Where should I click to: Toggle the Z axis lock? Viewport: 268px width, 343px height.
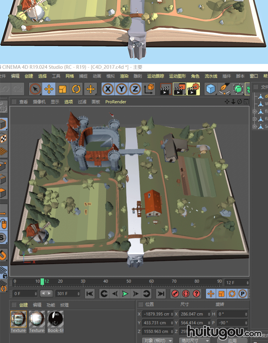(x=135, y=89)
